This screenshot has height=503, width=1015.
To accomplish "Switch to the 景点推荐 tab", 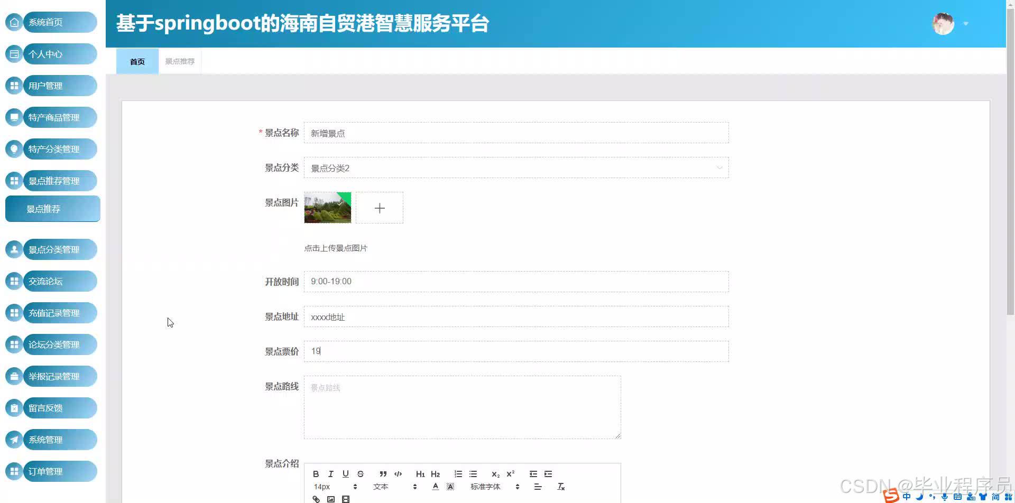I will (179, 61).
